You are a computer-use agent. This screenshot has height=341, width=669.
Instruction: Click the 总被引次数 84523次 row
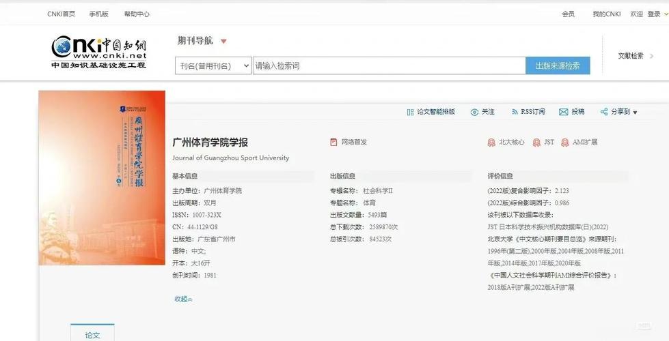click(361, 239)
